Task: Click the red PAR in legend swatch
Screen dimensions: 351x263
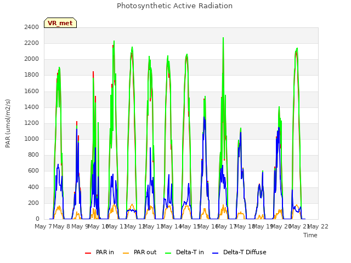Action: coord(88,253)
